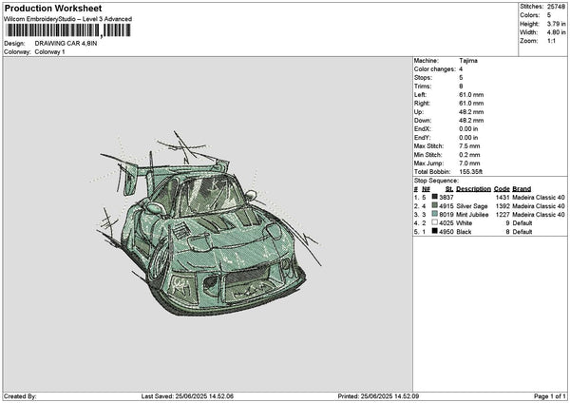This screenshot has width=570, height=403.
Task: Click code '1431' in stop row 1
Action: [503, 198]
